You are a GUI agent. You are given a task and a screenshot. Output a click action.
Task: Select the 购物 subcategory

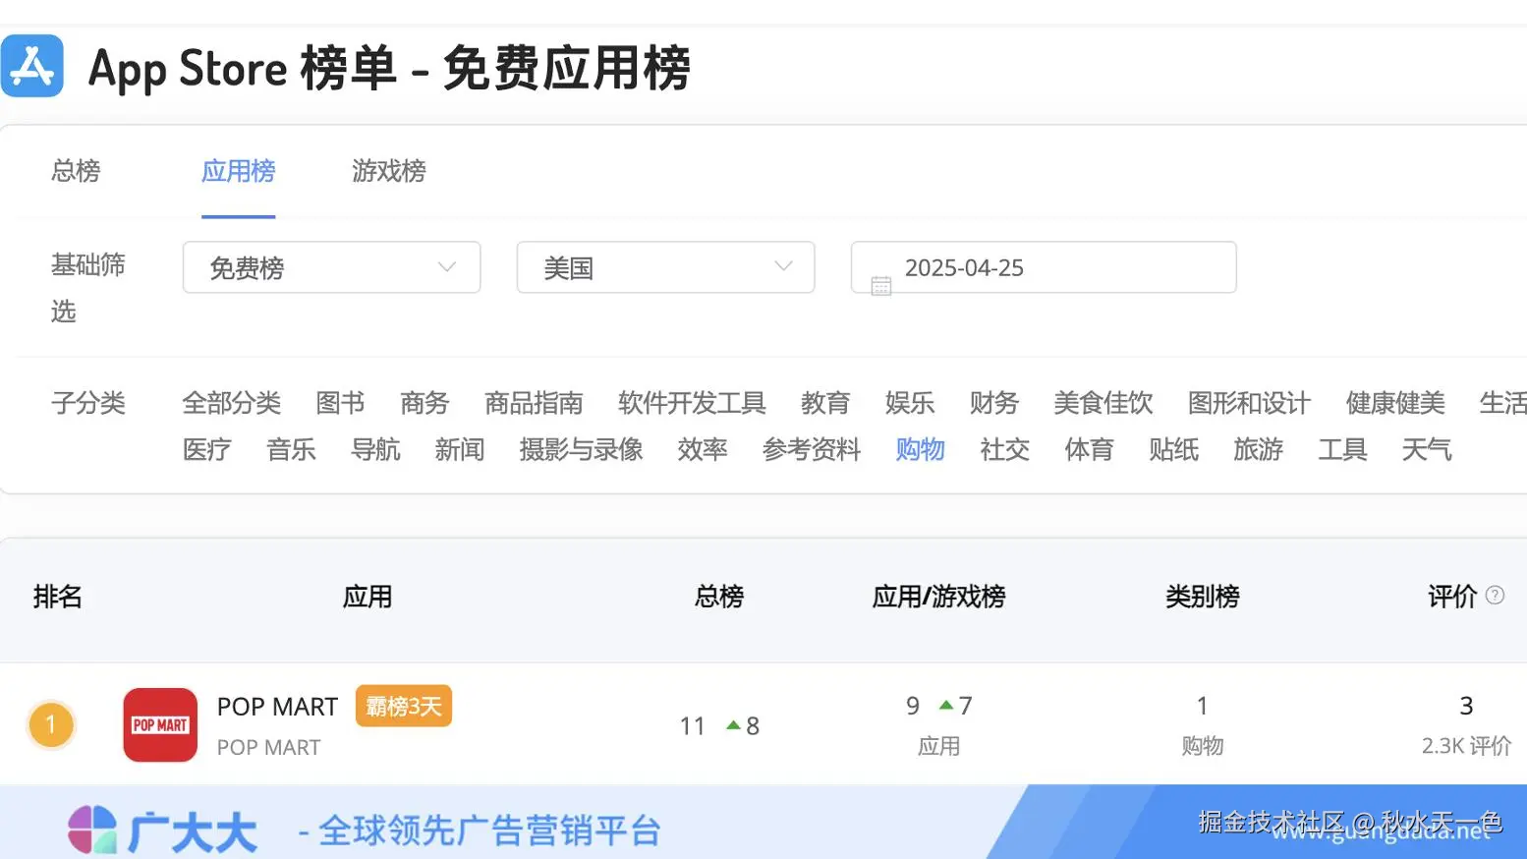click(921, 450)
